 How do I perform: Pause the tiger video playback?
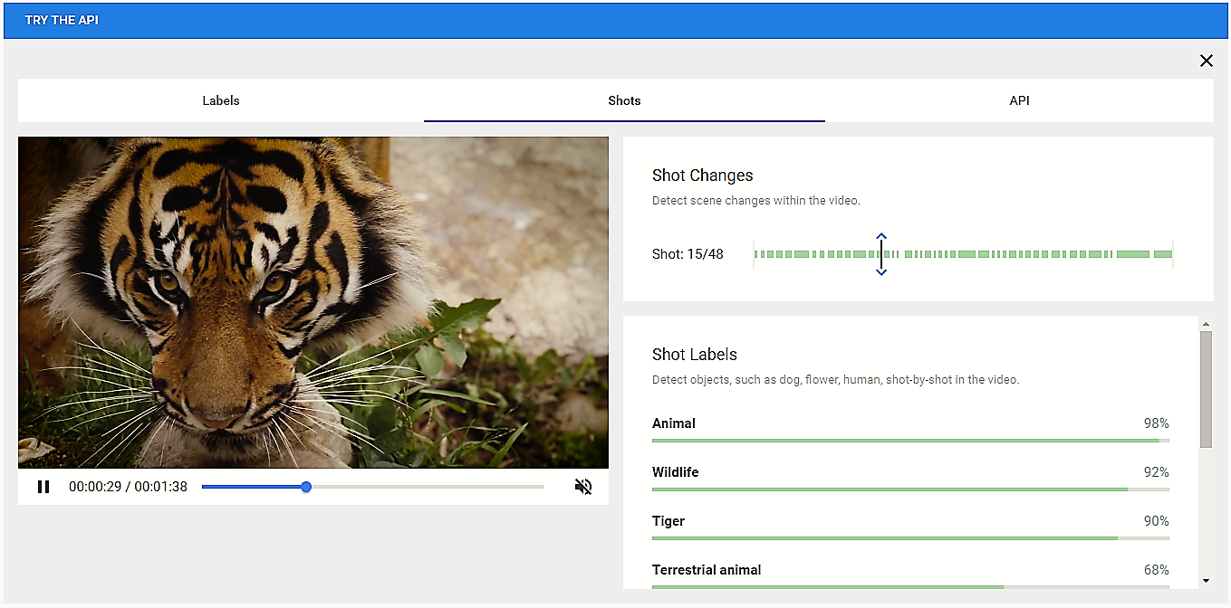[x=43, y=487]
